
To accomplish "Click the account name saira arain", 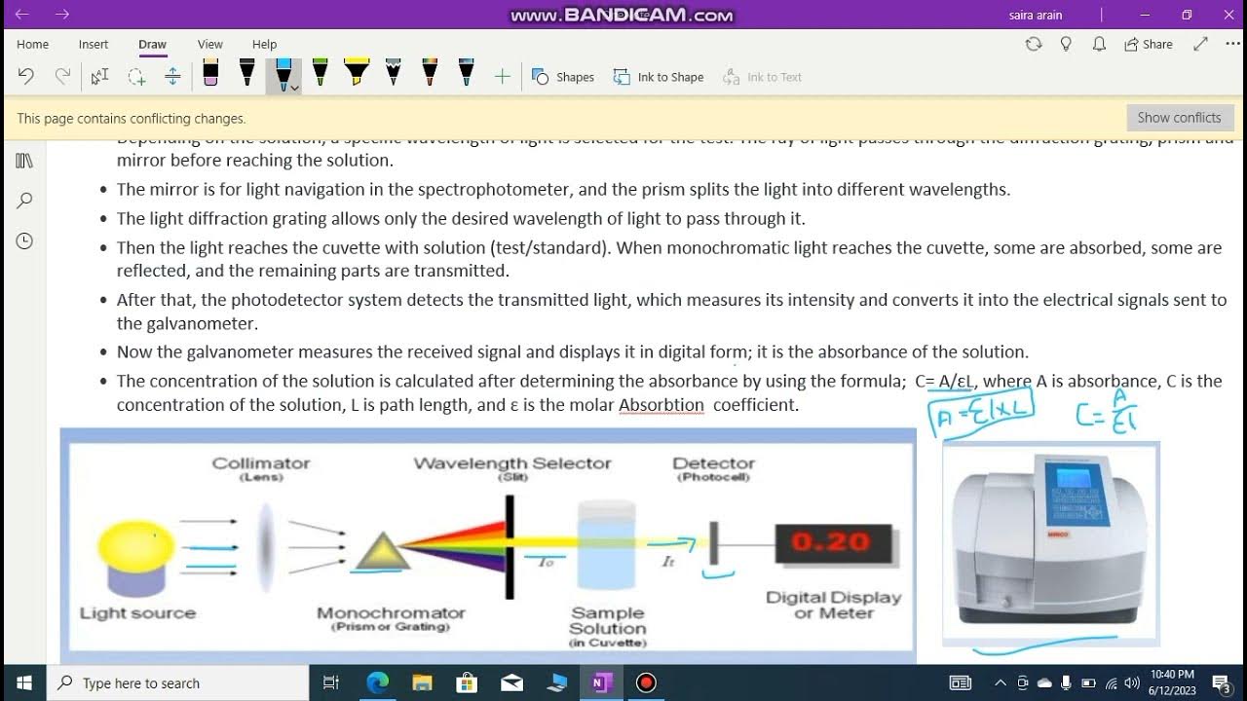I will click(1036, 15).
